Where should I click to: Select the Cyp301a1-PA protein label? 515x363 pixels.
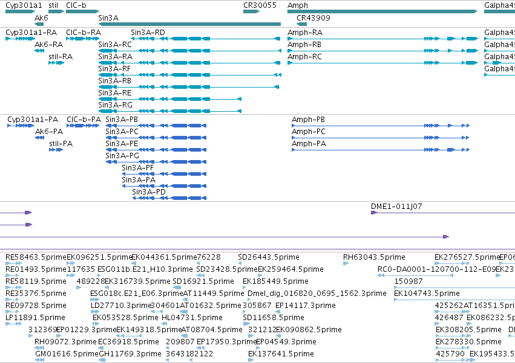coord(33,120)
